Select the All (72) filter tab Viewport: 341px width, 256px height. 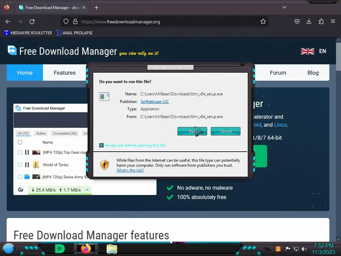pyautogui.click(x=23, y=133)
